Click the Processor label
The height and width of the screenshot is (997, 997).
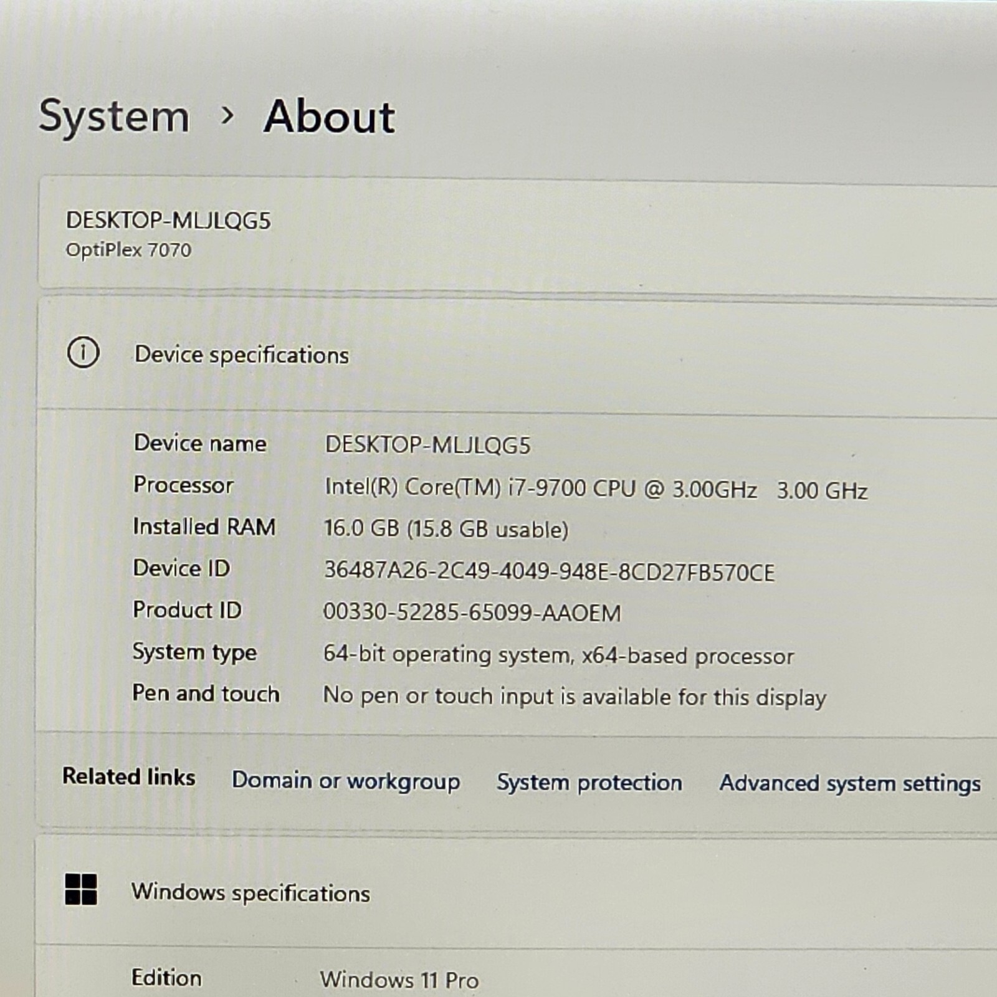click(183, 485)
